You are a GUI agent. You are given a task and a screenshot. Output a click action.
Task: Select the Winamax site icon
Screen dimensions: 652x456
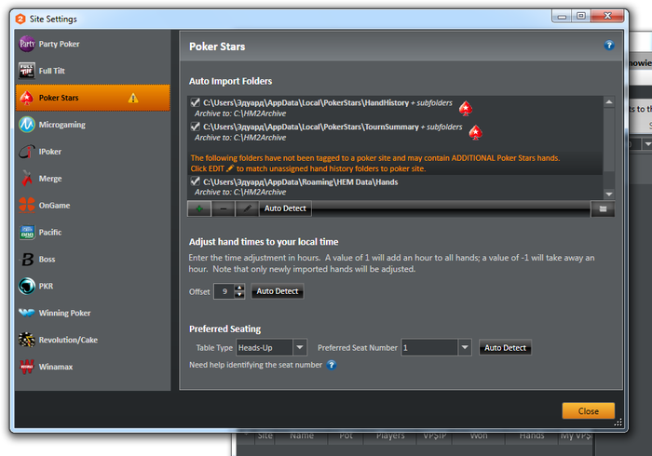coord(27,367)
